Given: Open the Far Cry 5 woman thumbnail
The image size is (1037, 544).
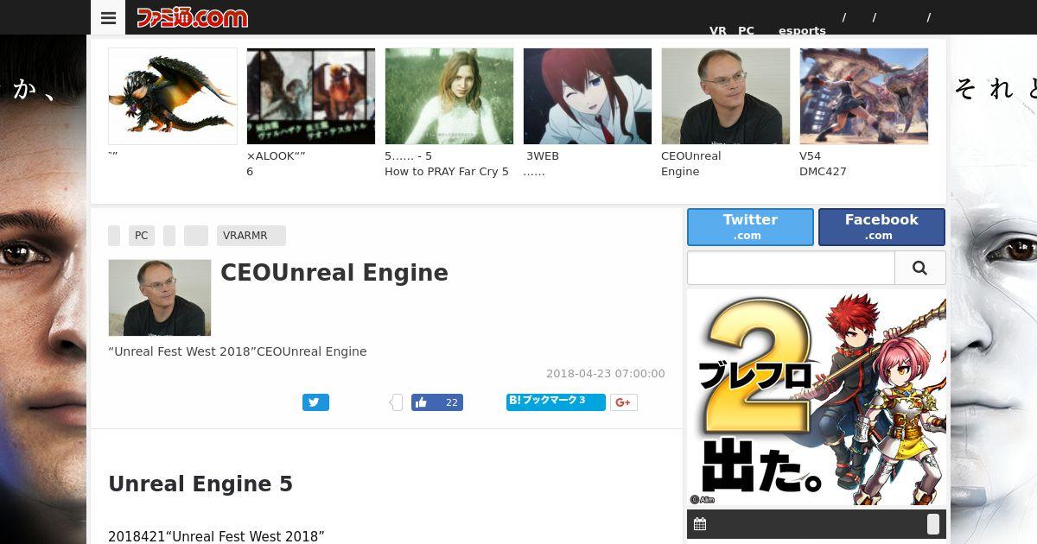Looking at the screenshot, I should 449,96.
